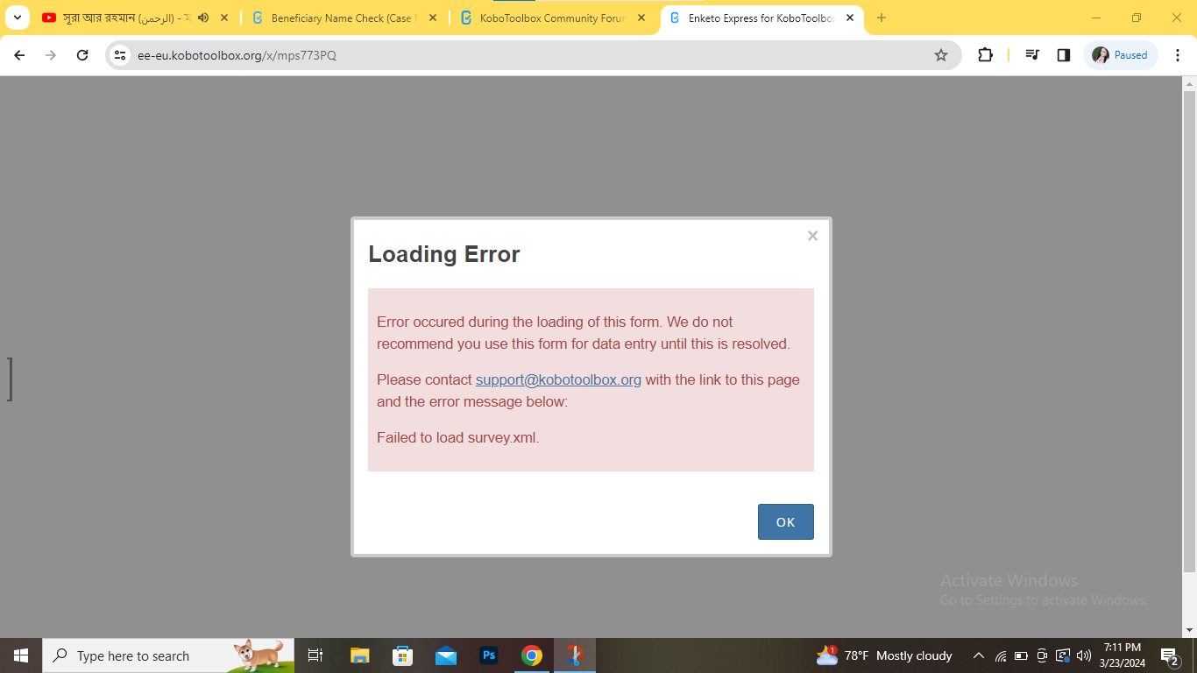The width and height of the screenshot is (1197, 673).
Task: Open Photoshop from the taskbar
Action: (x=489, y=655)
